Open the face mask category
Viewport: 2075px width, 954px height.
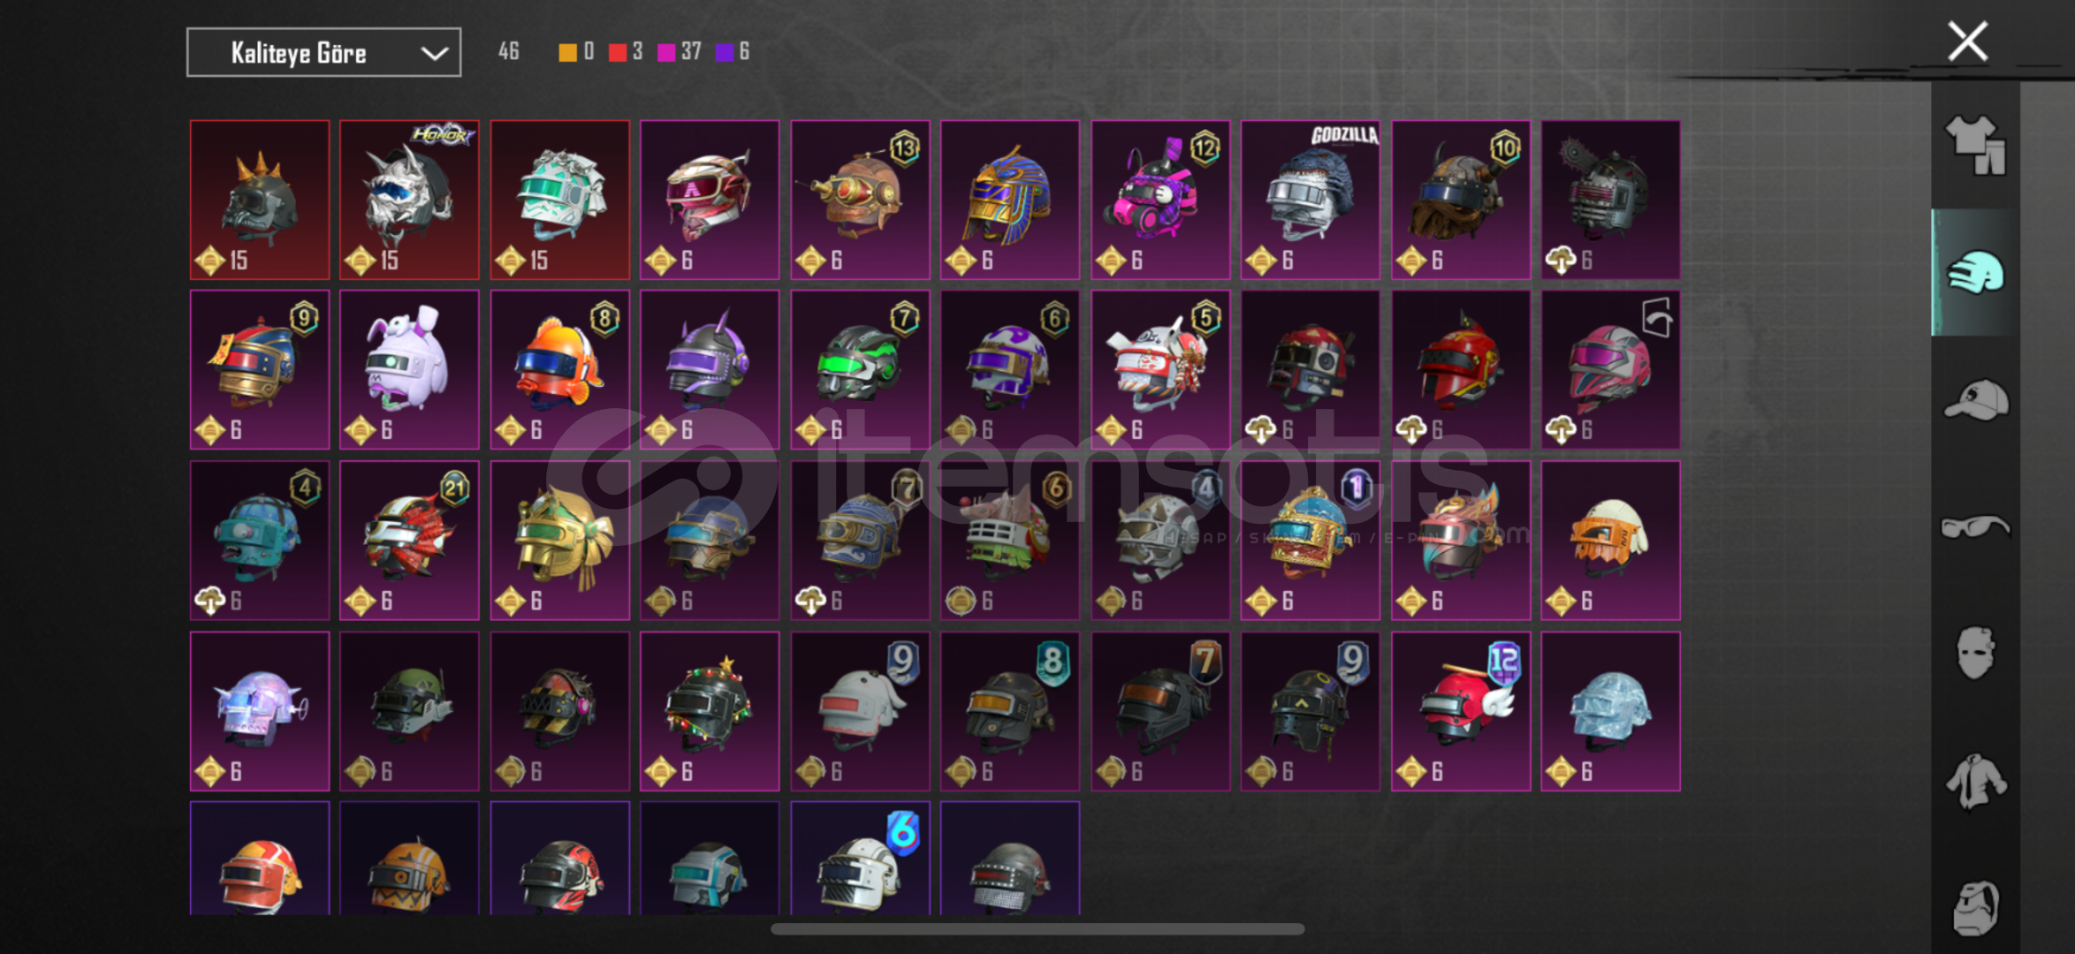pos(1976,654)
